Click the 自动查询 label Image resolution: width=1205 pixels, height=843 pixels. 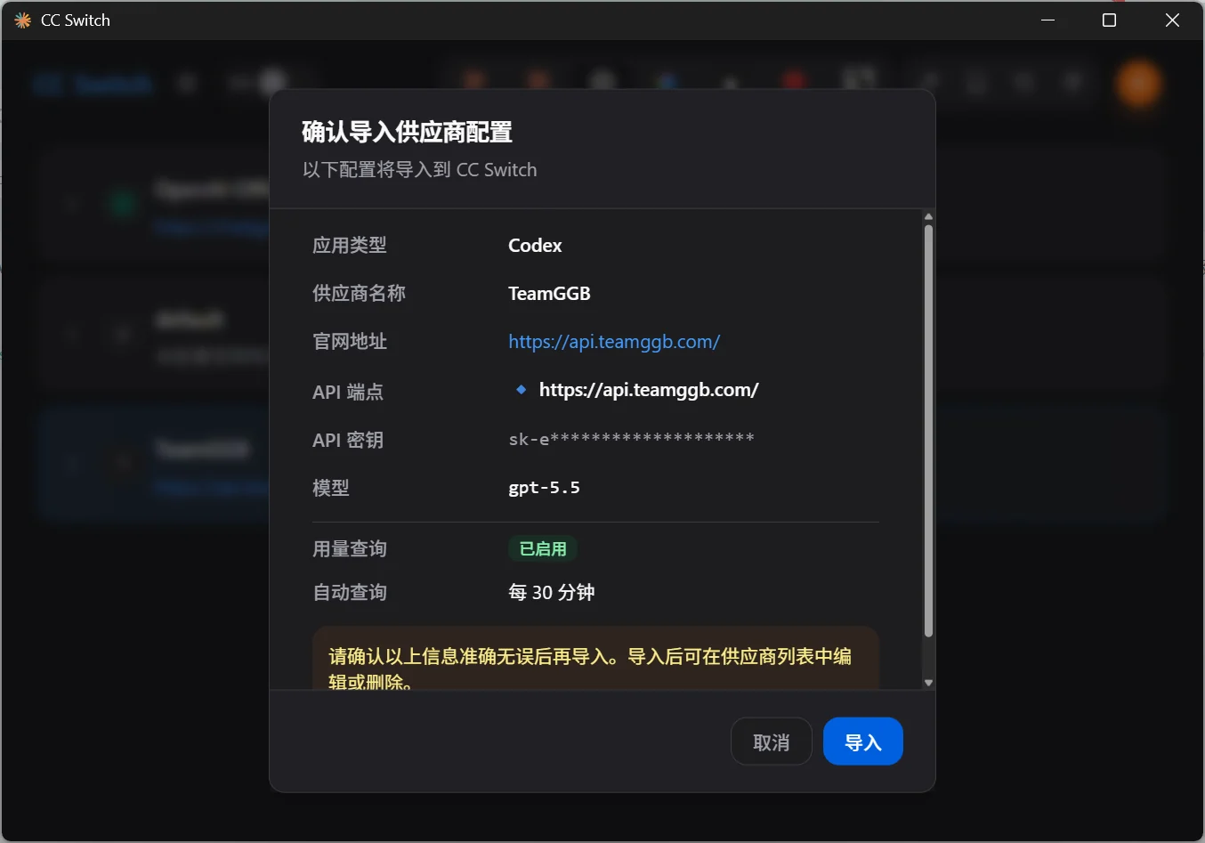[x=350, y=593]
